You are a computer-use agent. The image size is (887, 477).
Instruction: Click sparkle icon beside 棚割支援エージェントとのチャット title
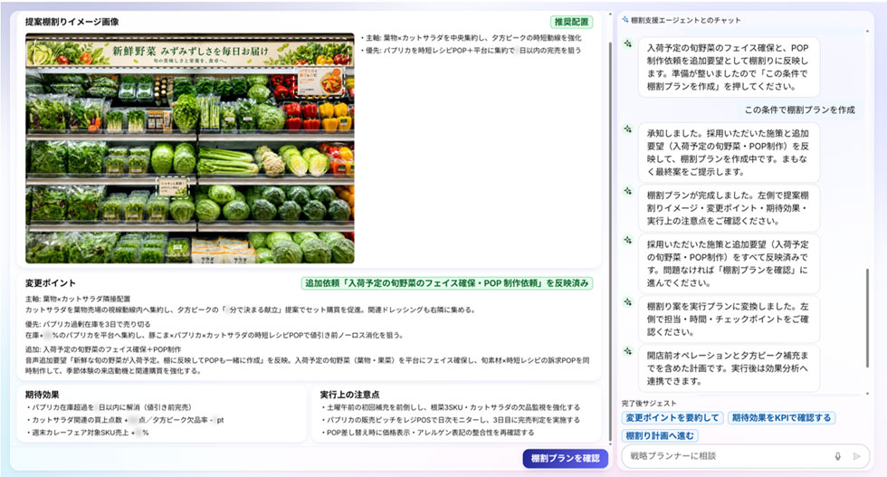(x=625, y=20)
